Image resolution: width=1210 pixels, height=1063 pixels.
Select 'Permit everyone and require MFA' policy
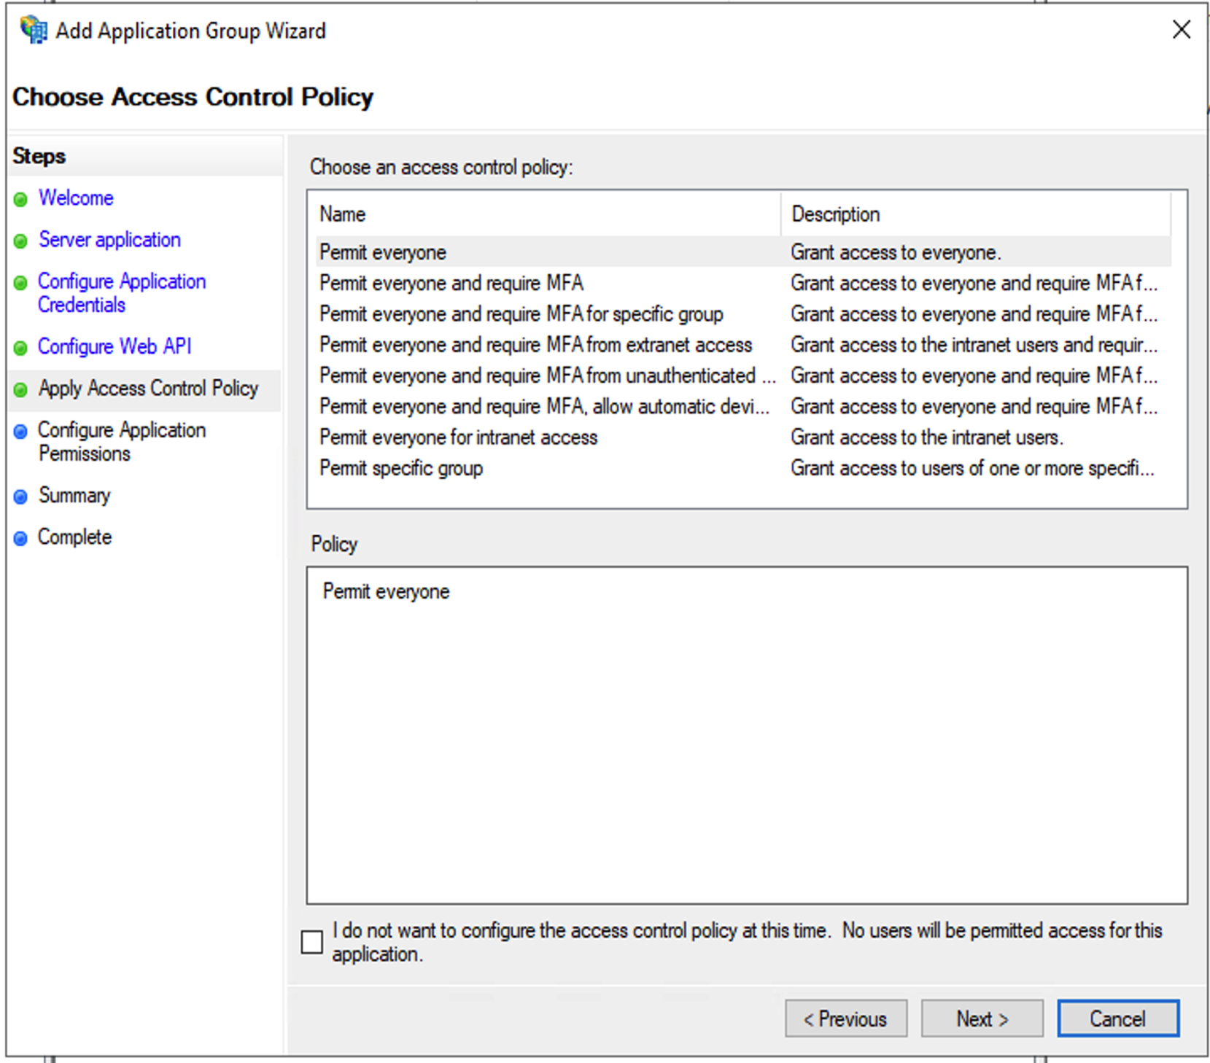tap(451, 283)
